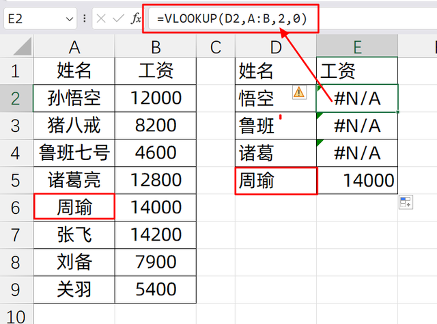Select cell with 孙悟空
Screen dimensions: 437x324
(x=74, y=98)
